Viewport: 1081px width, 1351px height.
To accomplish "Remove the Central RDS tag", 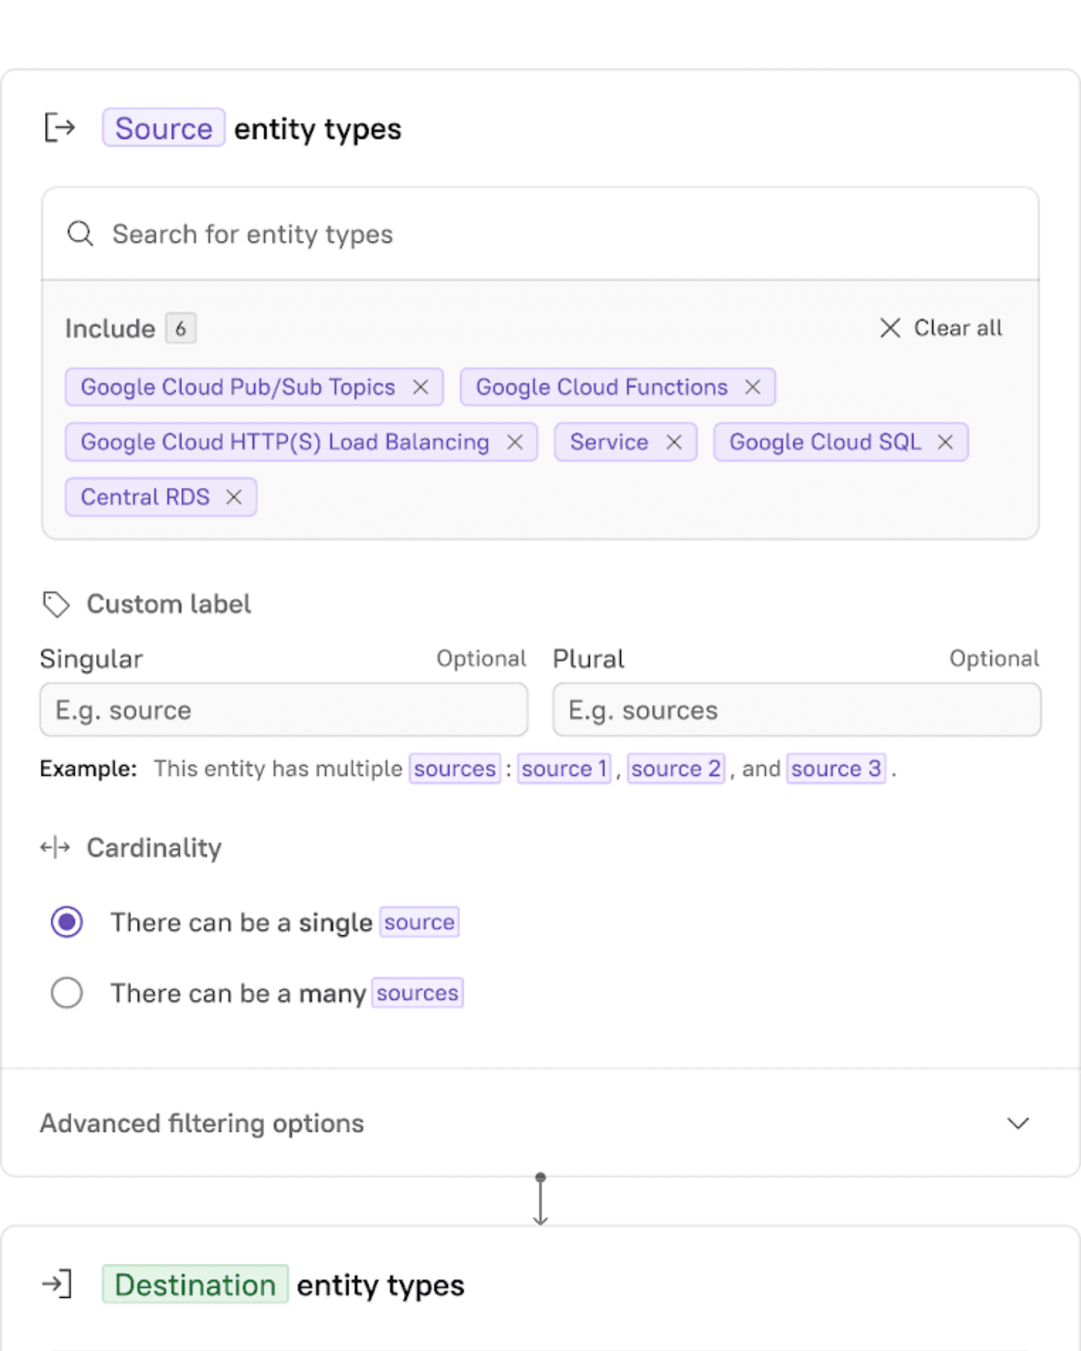I will (x=234, y=497).
